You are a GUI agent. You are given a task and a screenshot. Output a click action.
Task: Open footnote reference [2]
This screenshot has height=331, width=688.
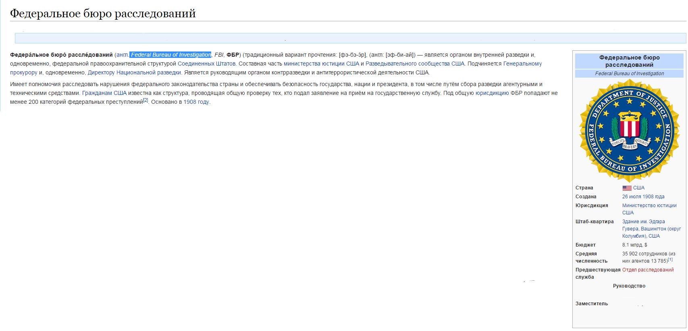coord(145,100)
